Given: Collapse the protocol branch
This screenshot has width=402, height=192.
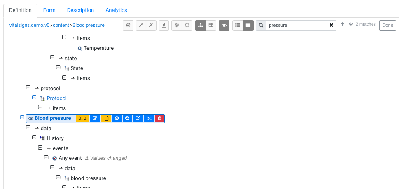Looking at the screenshot, I should (x=28, y=88).
